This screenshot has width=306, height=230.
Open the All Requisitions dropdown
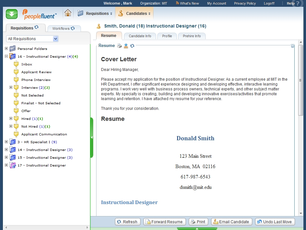click(55, 39)
